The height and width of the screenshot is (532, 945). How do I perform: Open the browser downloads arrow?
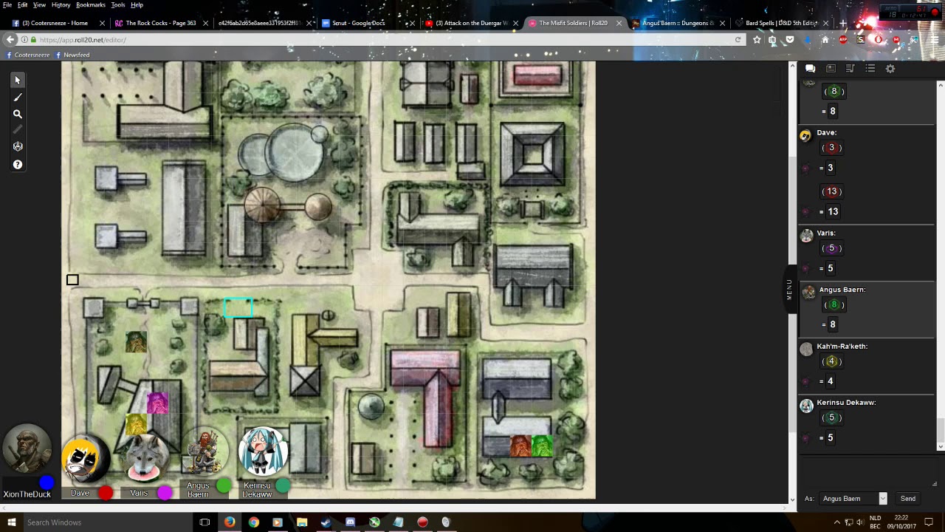[x=808, y=40]
